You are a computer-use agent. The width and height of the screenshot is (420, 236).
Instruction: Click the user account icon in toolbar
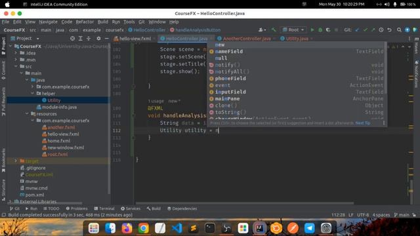(x=262, y=30)
